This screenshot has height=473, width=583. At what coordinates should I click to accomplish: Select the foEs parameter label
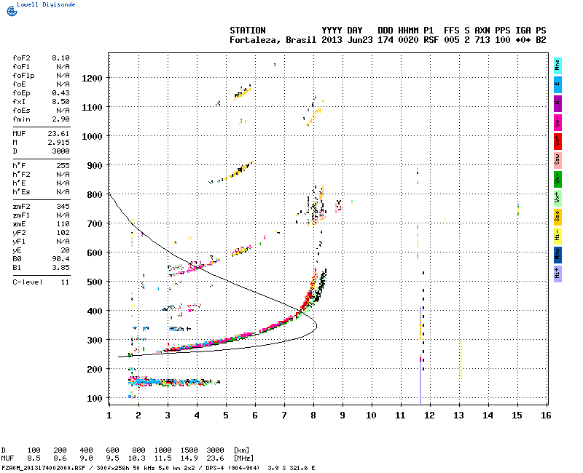[x=21, y=111]
